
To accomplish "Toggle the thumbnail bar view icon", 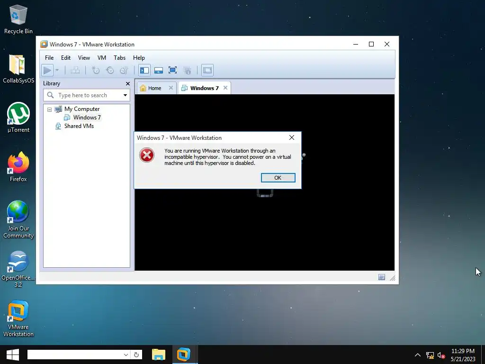I will [x=159, y=70].
